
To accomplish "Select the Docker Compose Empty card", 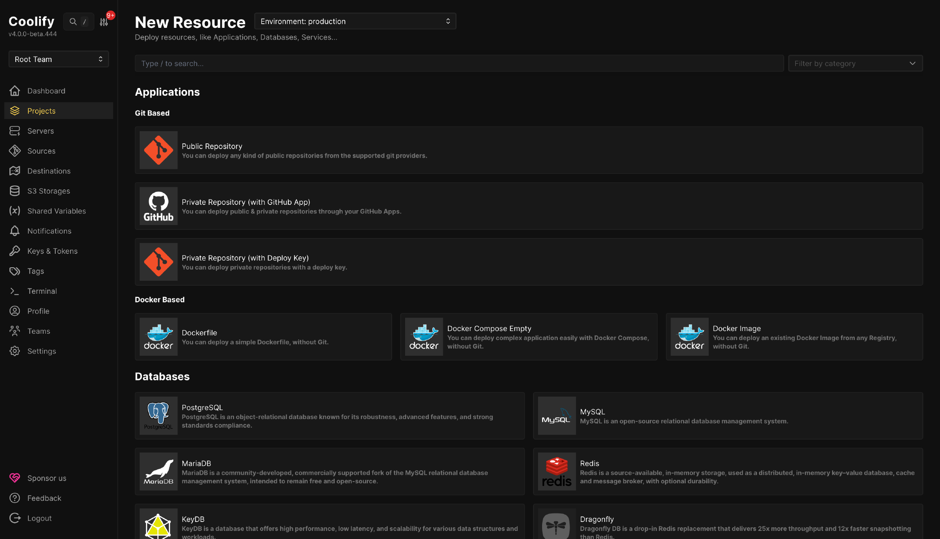I will coord(528,337).
